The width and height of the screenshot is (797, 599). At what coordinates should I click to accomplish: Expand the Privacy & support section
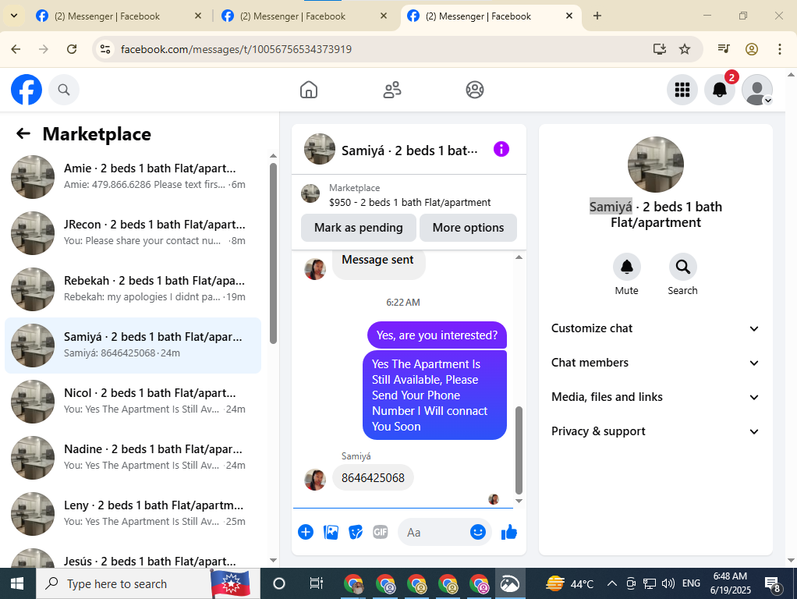pyautogui.click(x=655, y=431)
